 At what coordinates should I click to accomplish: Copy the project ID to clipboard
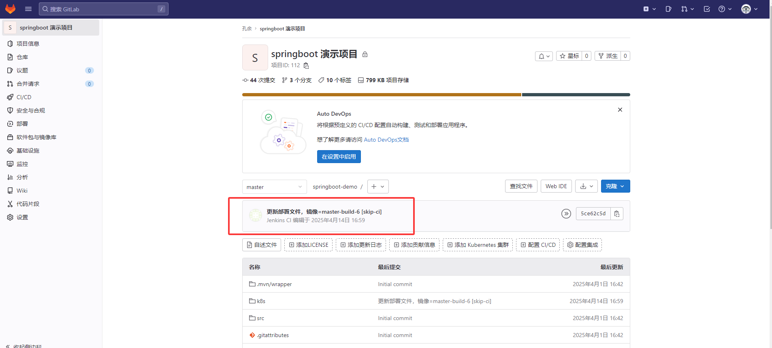pyautogui.click(x=306, y=66)
